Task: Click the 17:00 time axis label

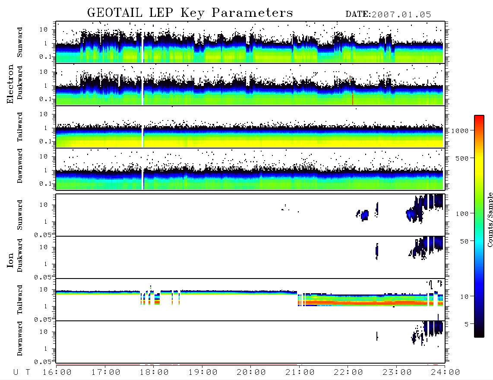Action: [106, 373]
